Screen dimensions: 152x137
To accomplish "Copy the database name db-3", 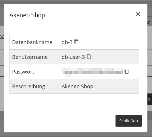I will pyautogui.click(x=76, y=42).
